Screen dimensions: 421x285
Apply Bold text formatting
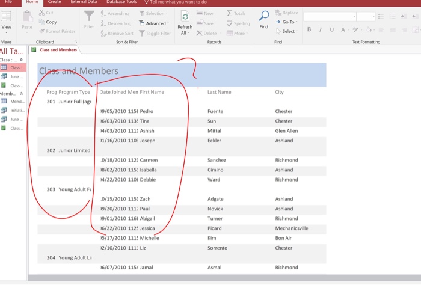pyautogui.click(x=309, y=29)
